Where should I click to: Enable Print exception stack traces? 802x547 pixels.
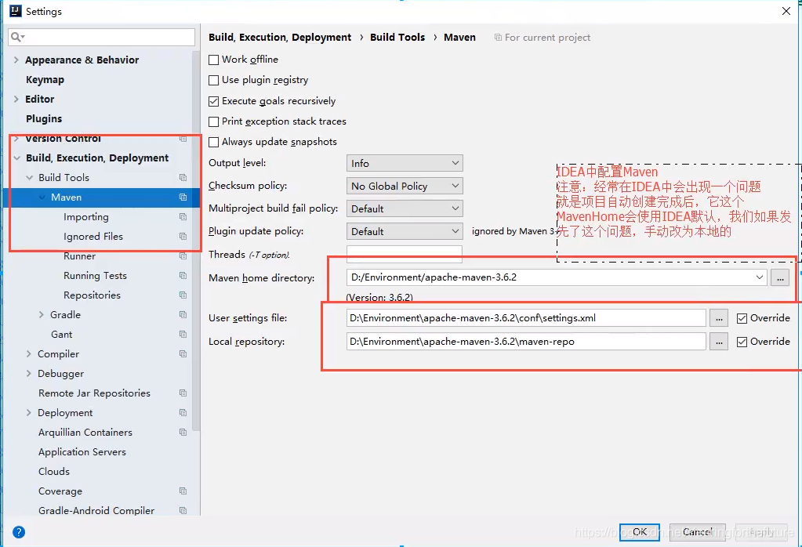pyautogui.click(x=214, y=121)
